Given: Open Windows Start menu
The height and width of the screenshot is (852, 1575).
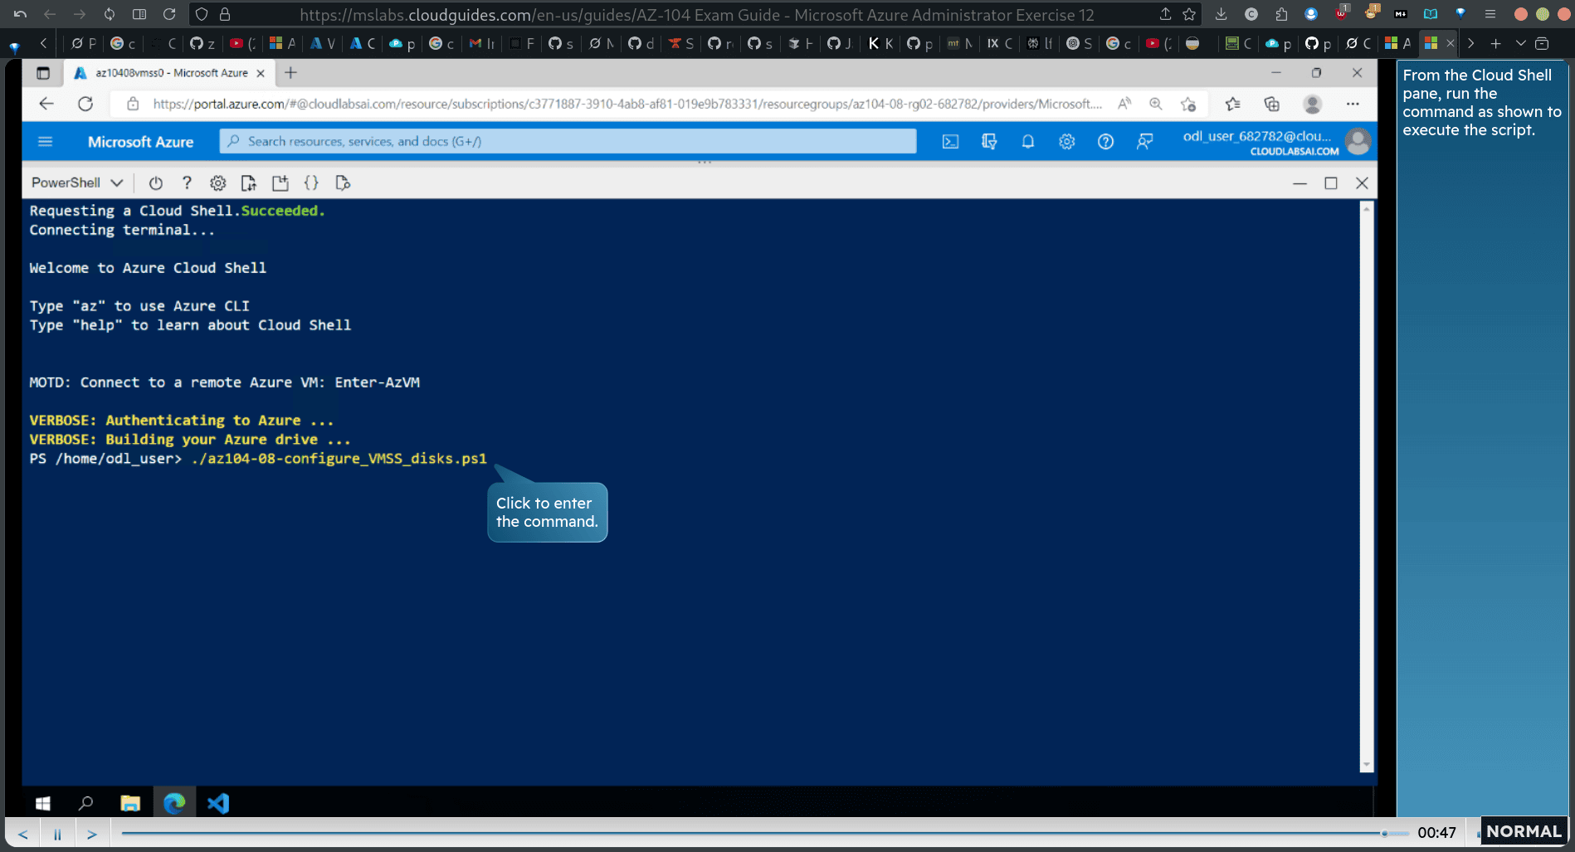Looking at the screenshot, I should [43, 803].
